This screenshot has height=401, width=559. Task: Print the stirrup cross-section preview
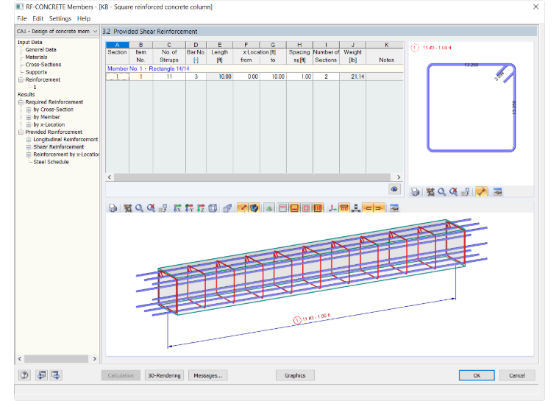(x=415, y=192)
